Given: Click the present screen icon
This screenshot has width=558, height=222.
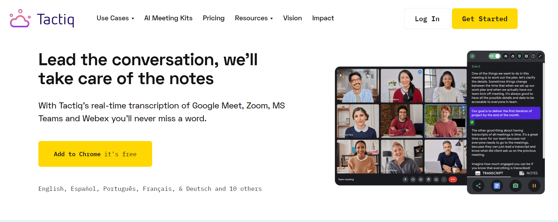Looking at the screenshot, I should pos(436,179).
